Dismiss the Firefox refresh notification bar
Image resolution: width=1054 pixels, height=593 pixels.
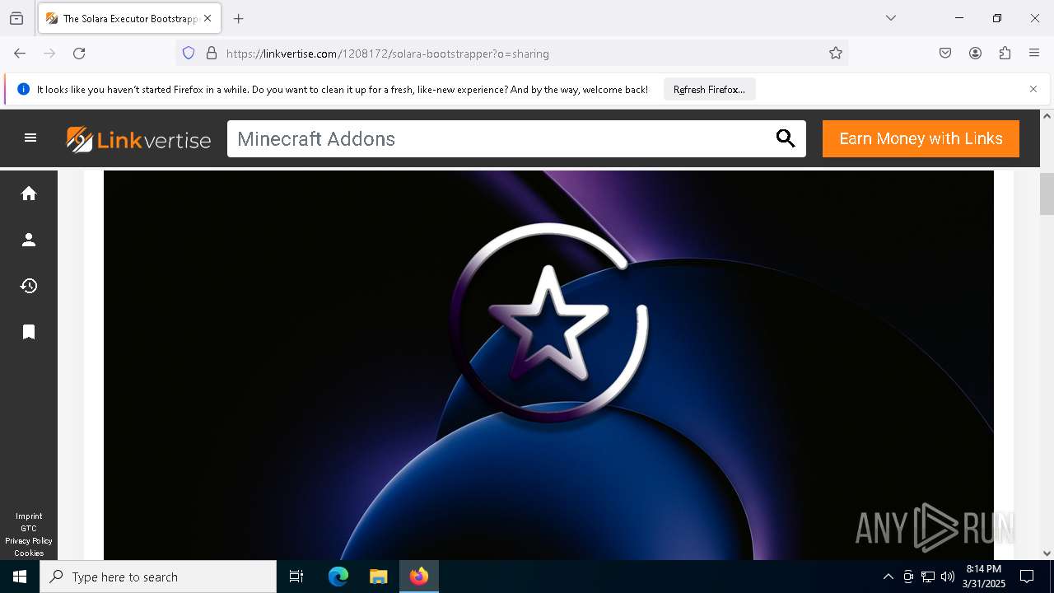[x=1033, y=89]
